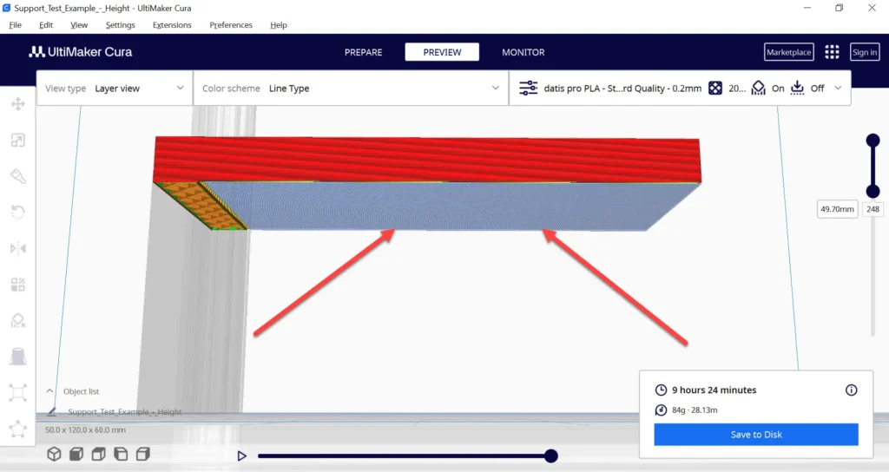
Task: Click the Save to Disk button
Action: 756,435
